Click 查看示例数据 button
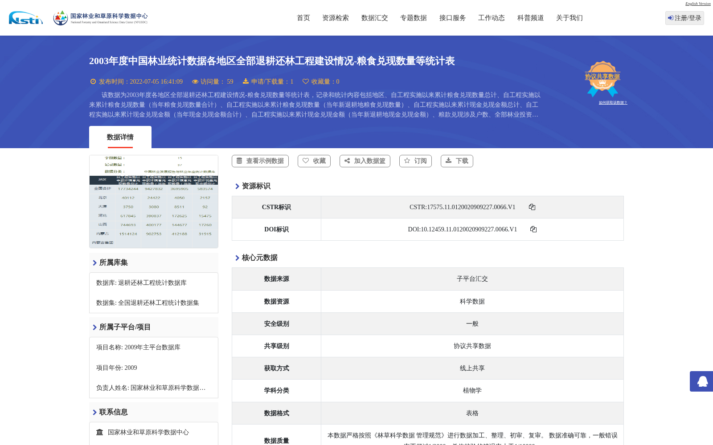 pyautogui.click(x=260, y=161)
